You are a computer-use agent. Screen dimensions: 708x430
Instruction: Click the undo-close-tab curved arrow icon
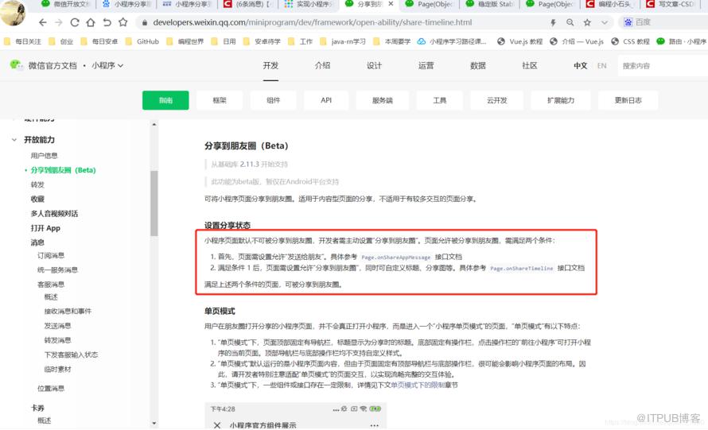click(x=107, y=22)
